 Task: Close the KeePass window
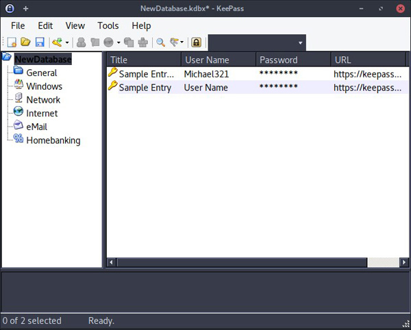pyautogui.click(x=400, y=9)
